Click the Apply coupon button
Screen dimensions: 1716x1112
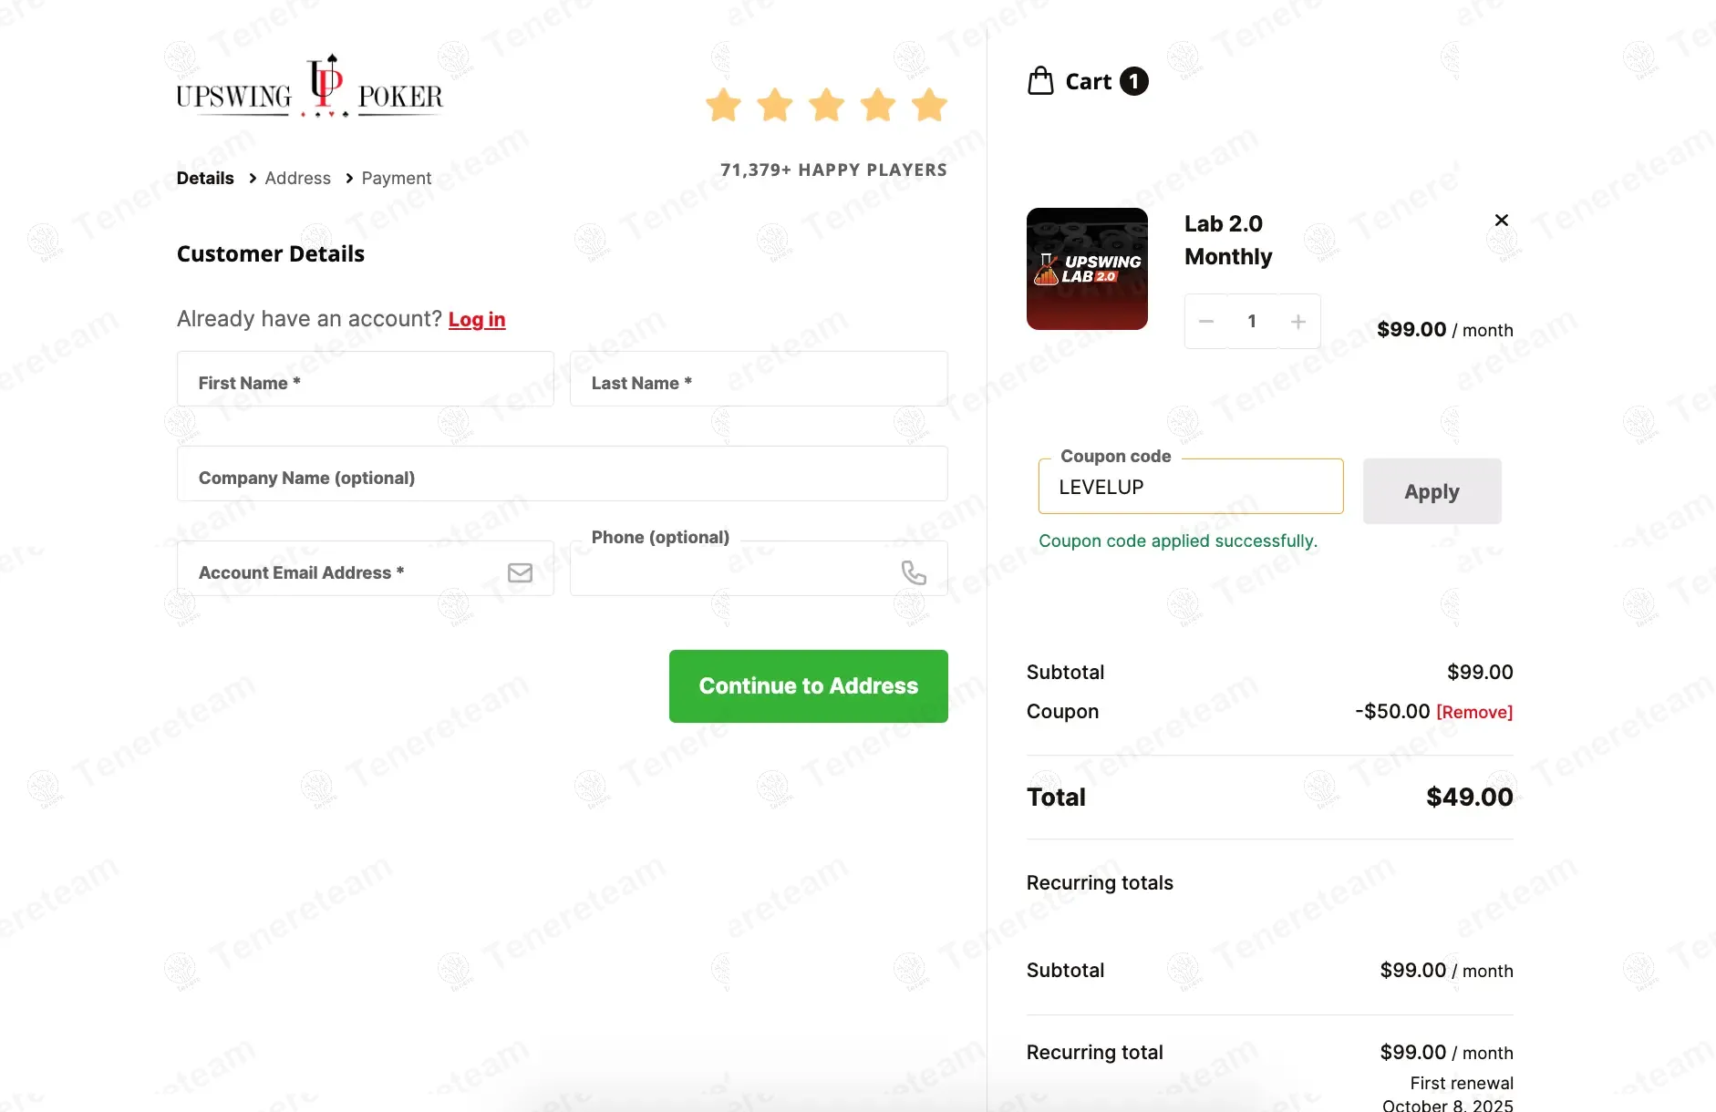click(1432, 491)
